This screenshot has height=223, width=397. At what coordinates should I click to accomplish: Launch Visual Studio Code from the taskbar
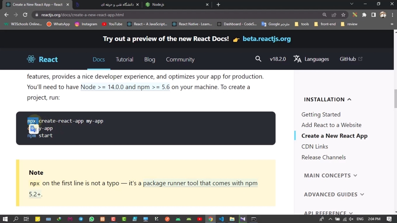coord(221,219)
